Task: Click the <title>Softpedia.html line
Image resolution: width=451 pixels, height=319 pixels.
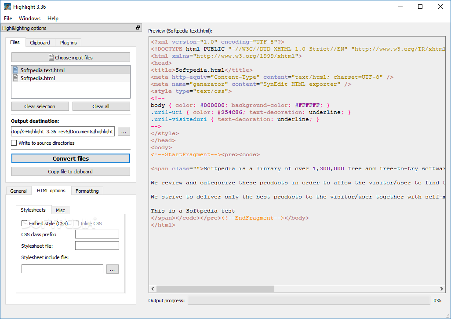Action: tap(202, 70)
